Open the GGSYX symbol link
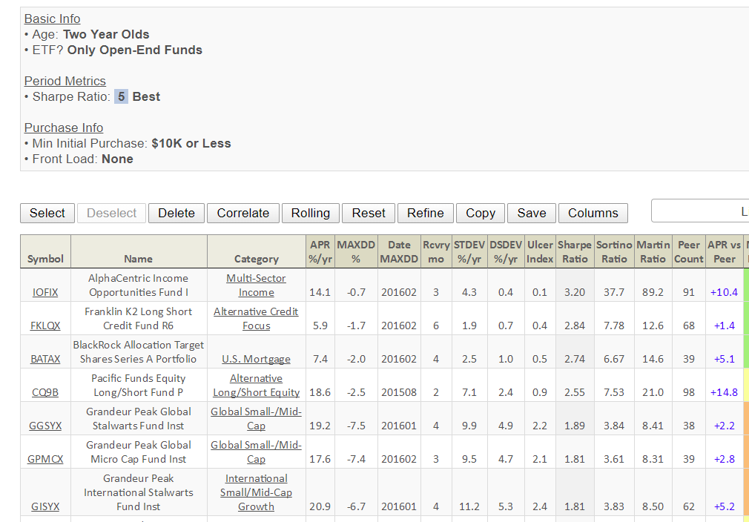This screenshot has height=522, width=749. tap(45, 426)
